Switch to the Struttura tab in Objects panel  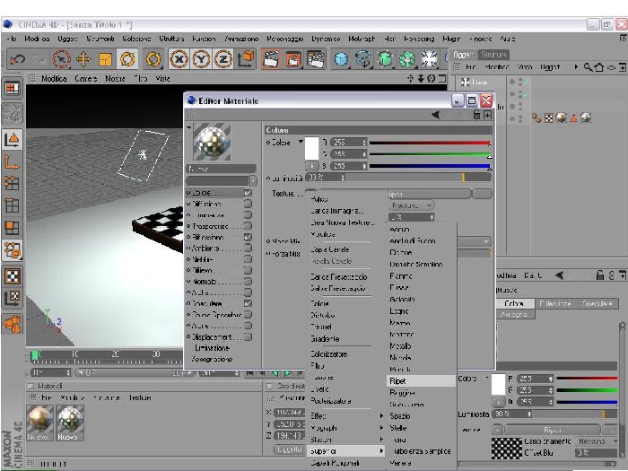pyautogui.click(x=493, y=55)
